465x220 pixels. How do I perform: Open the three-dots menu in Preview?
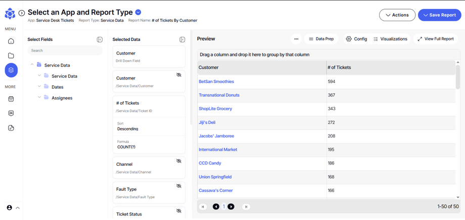pyautogui.click(x=296, y=39)
